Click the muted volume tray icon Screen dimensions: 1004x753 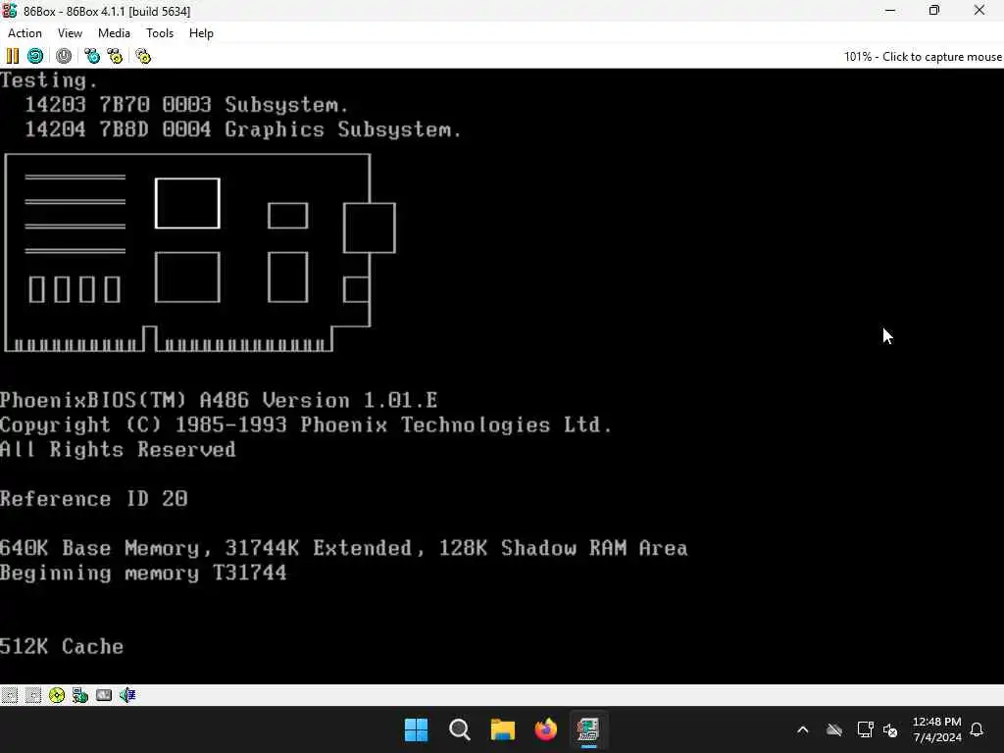tap(890, 729)
